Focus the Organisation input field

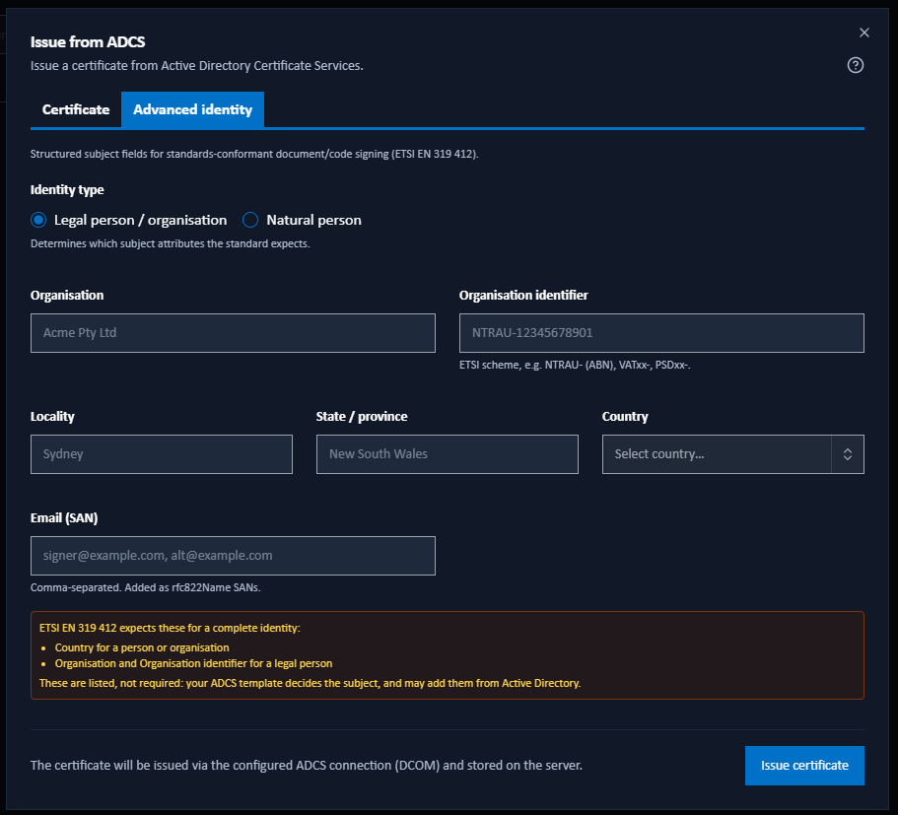(233, 333)
